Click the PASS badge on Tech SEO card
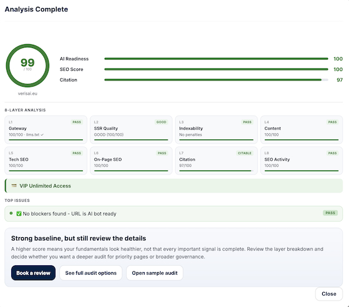The height and width of the screenshot is (307, 349). pos(77,153)
